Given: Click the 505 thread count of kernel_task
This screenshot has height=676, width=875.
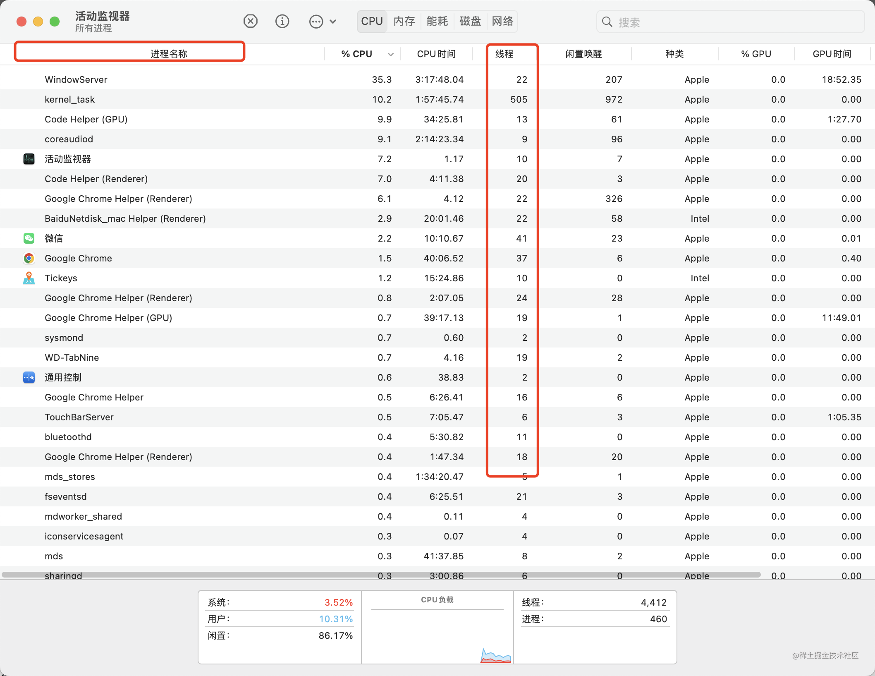Looking at the screenshot, I should (x=519, y=99).
